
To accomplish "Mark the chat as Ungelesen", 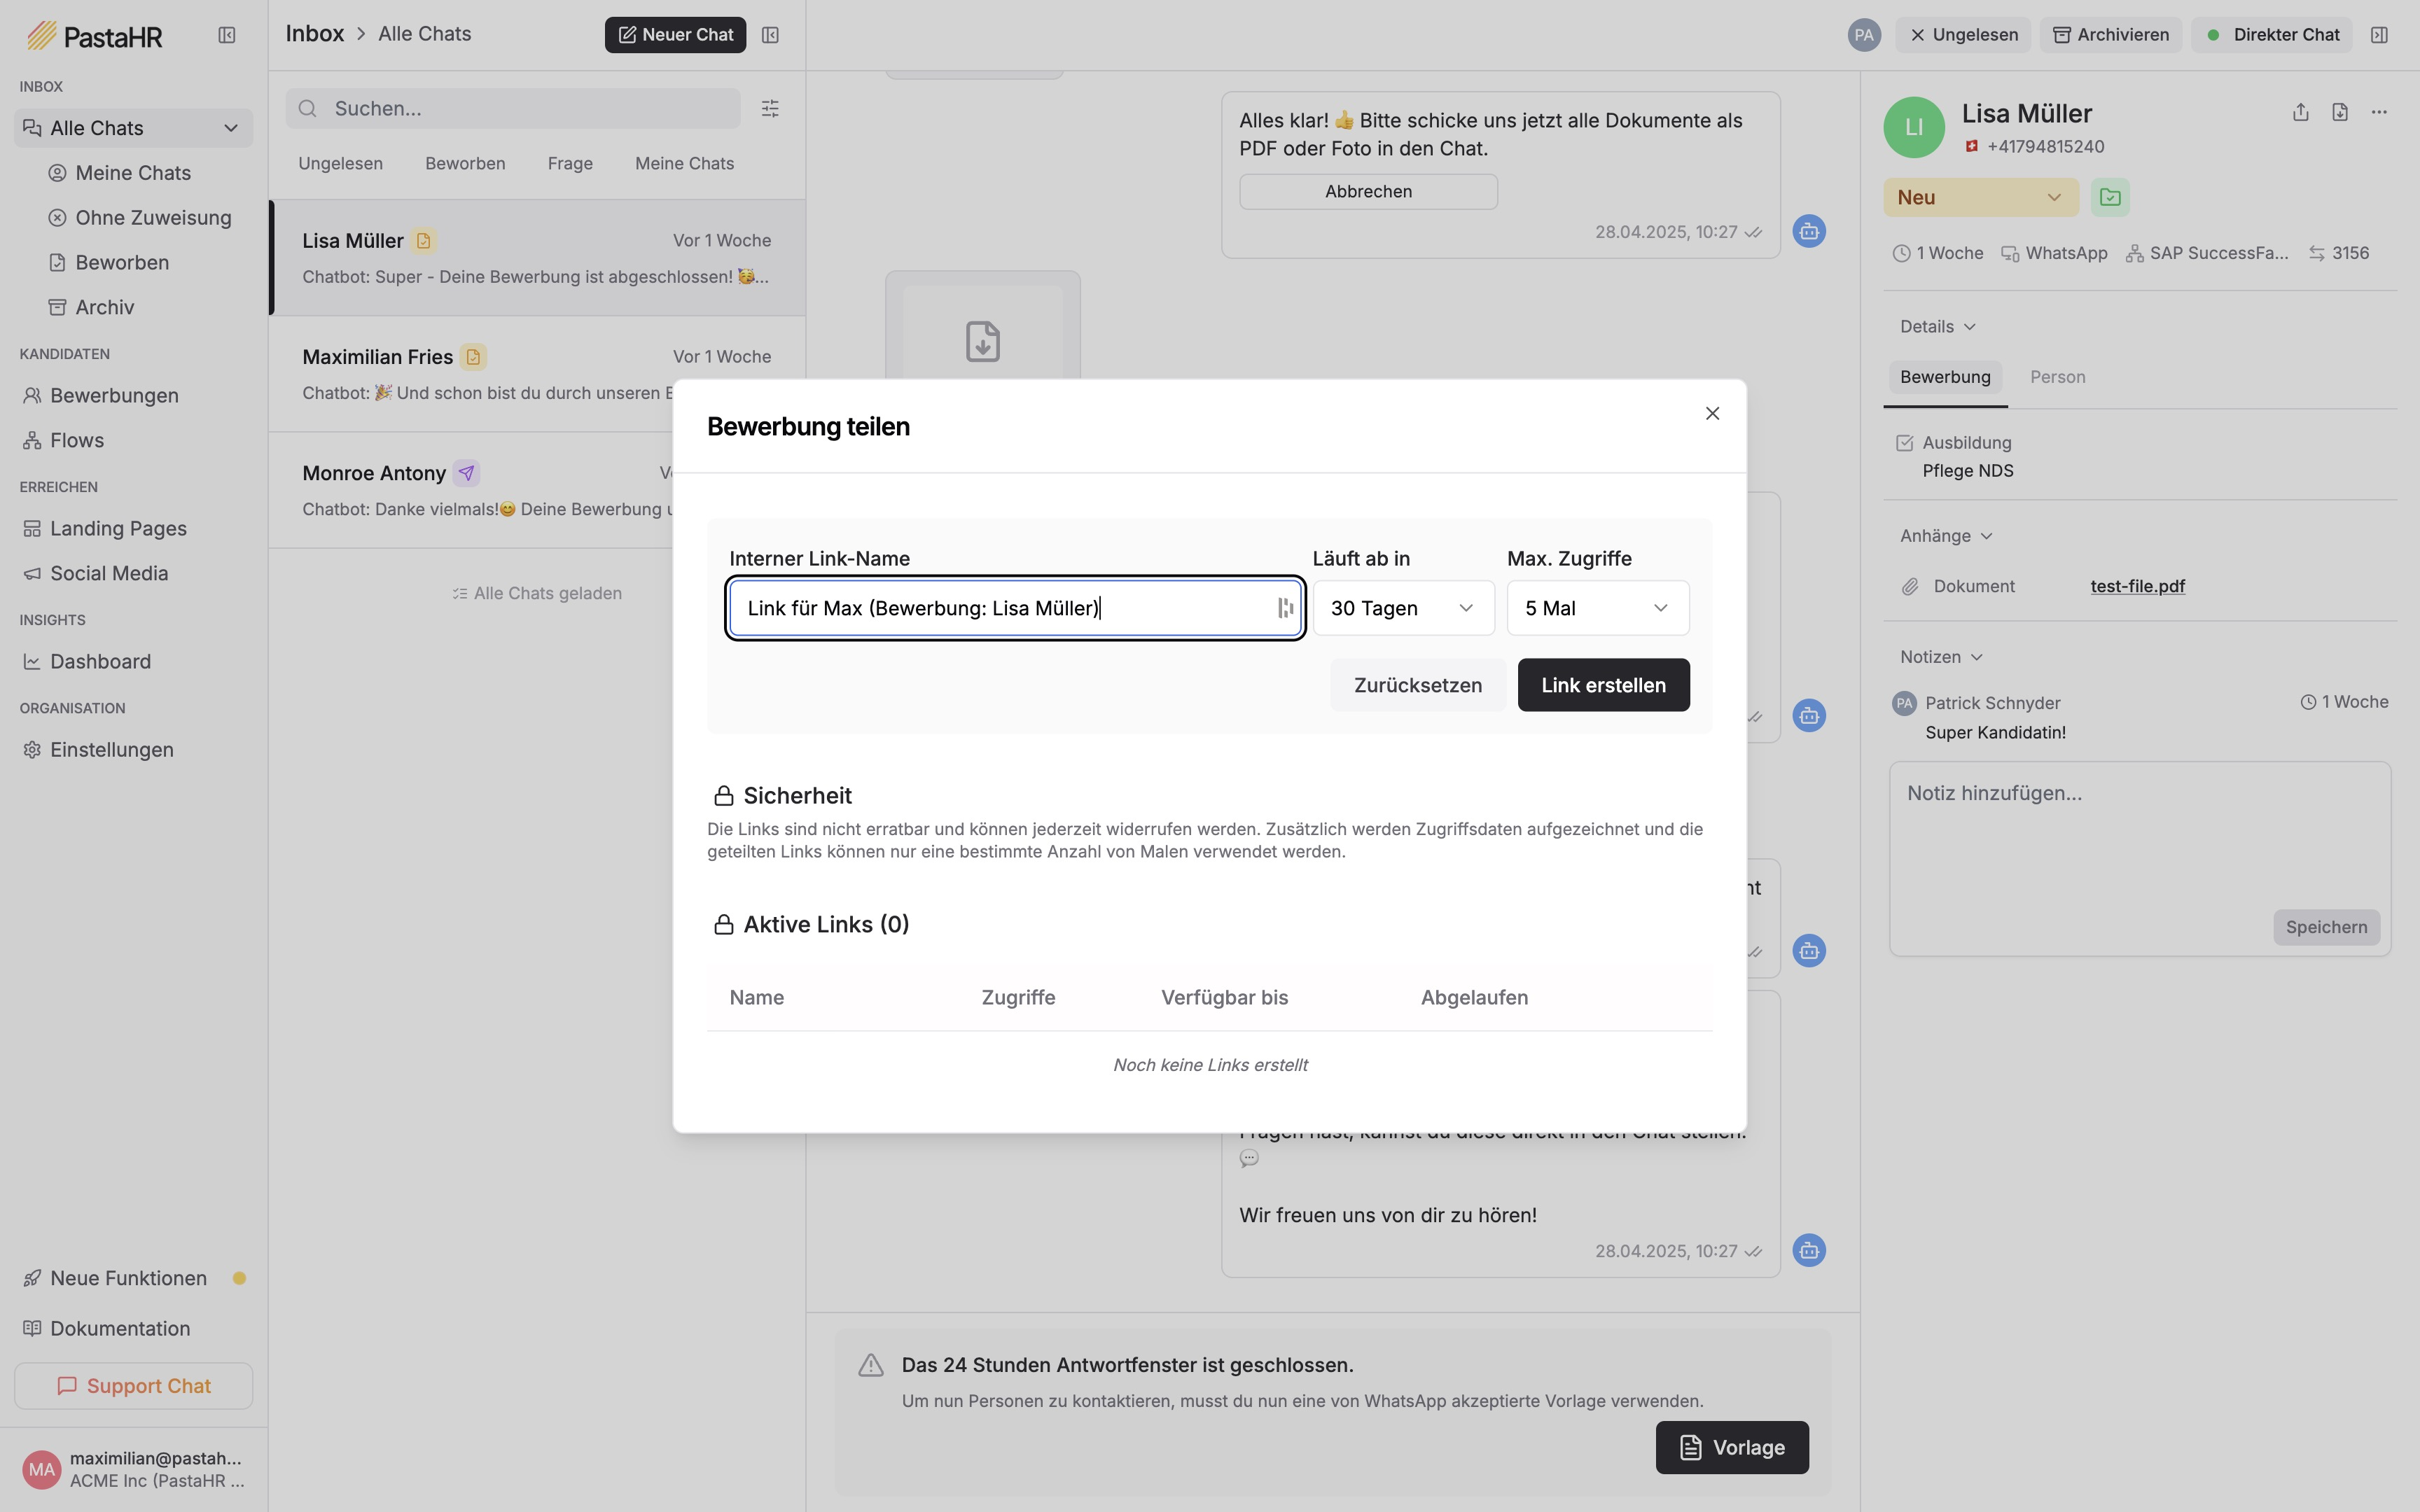I will [x=1963, y=35].
